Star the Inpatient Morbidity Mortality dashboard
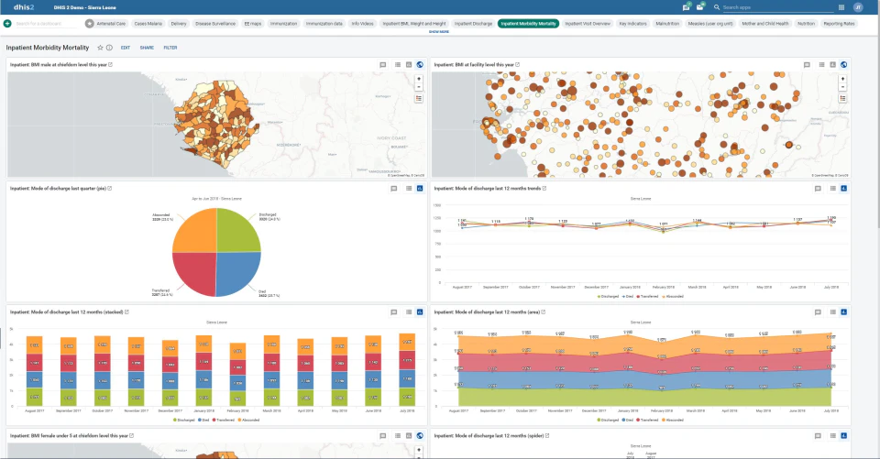 (100, 47)
